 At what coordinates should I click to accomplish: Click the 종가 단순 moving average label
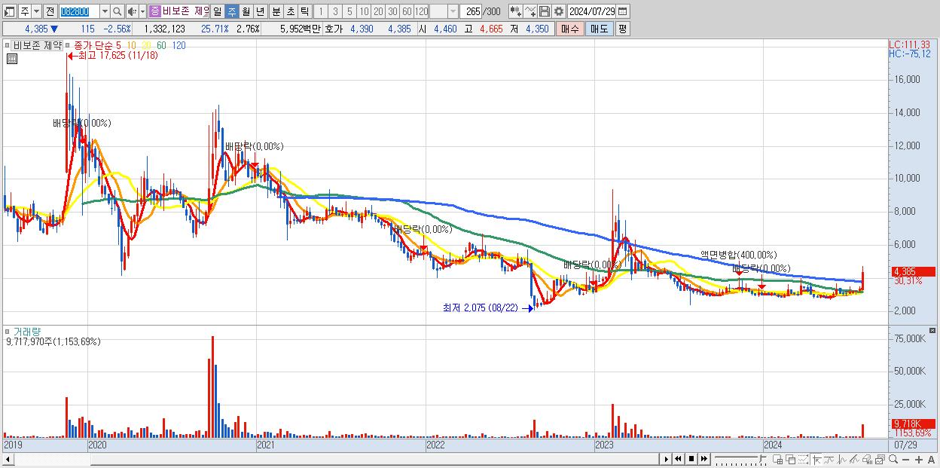(93, 45)
